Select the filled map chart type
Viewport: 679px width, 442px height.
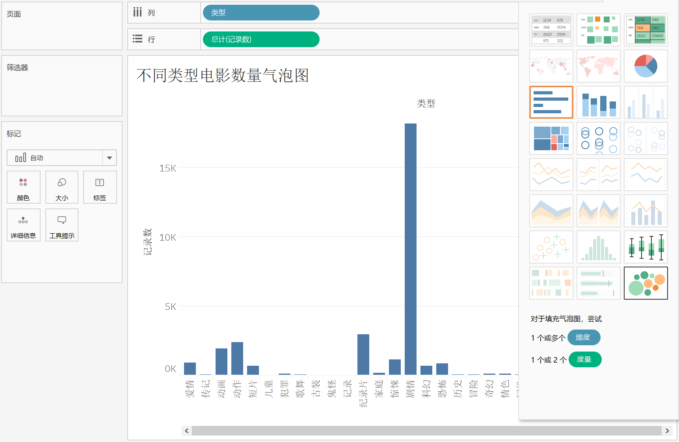point(599,66)
